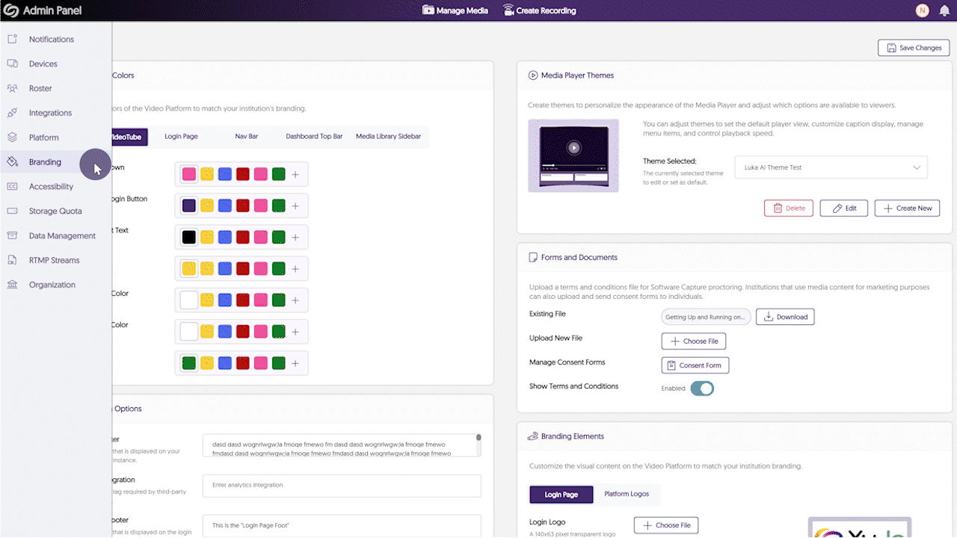Click the RTMP Streams sidebar icon
This screenshot has width=957, height=538.
point(12,260)
